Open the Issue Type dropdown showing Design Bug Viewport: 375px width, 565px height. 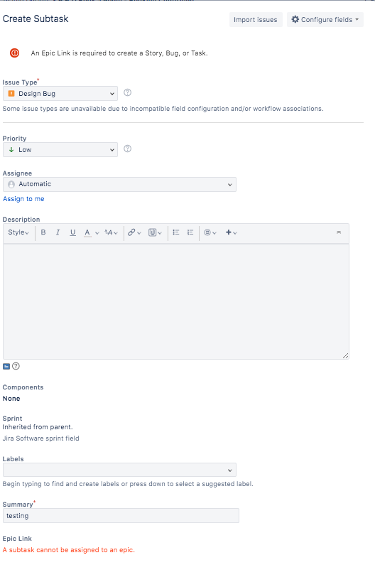click(x=60, y=93)
